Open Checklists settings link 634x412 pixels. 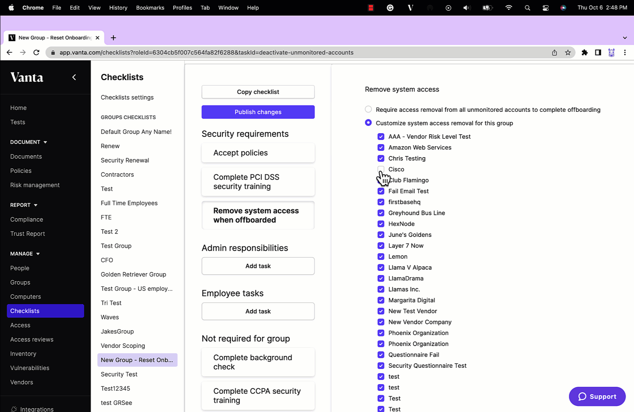tap(127, 97)
